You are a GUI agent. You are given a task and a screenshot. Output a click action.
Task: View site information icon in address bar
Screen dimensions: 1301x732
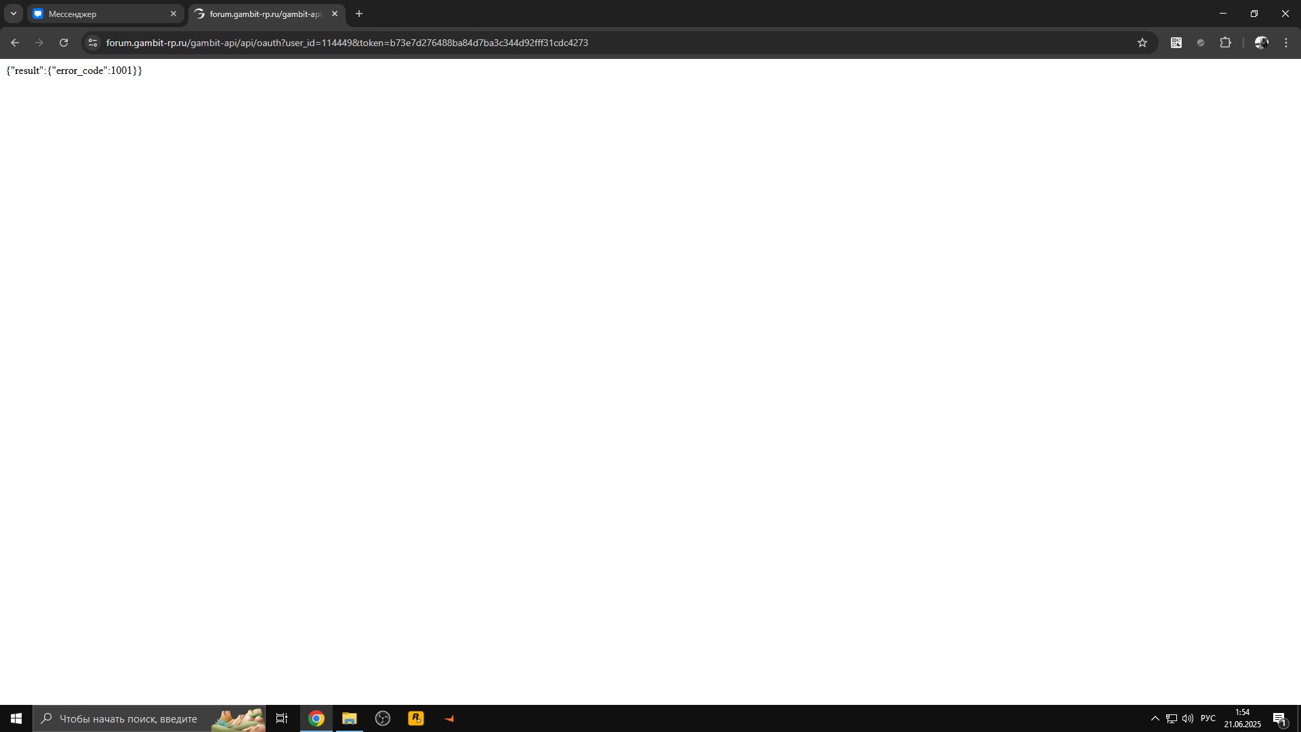[x=93, y=43]
